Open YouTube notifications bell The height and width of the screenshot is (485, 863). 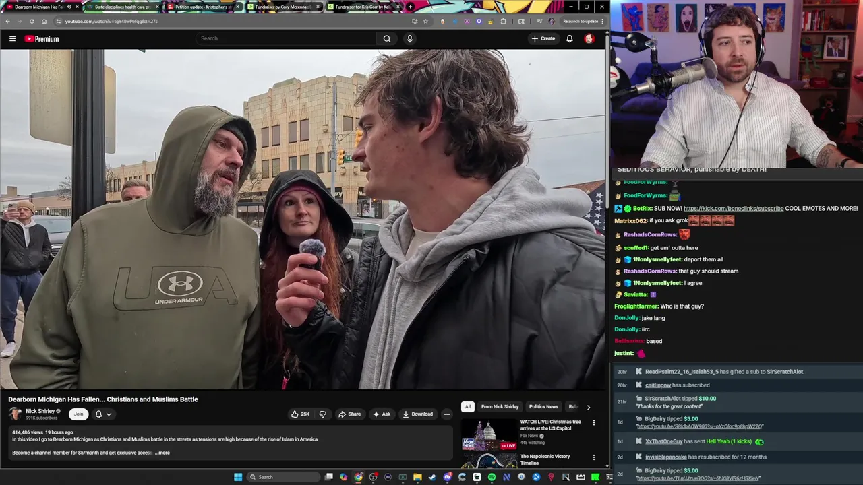pyautogui.click(x=570, y=38)
